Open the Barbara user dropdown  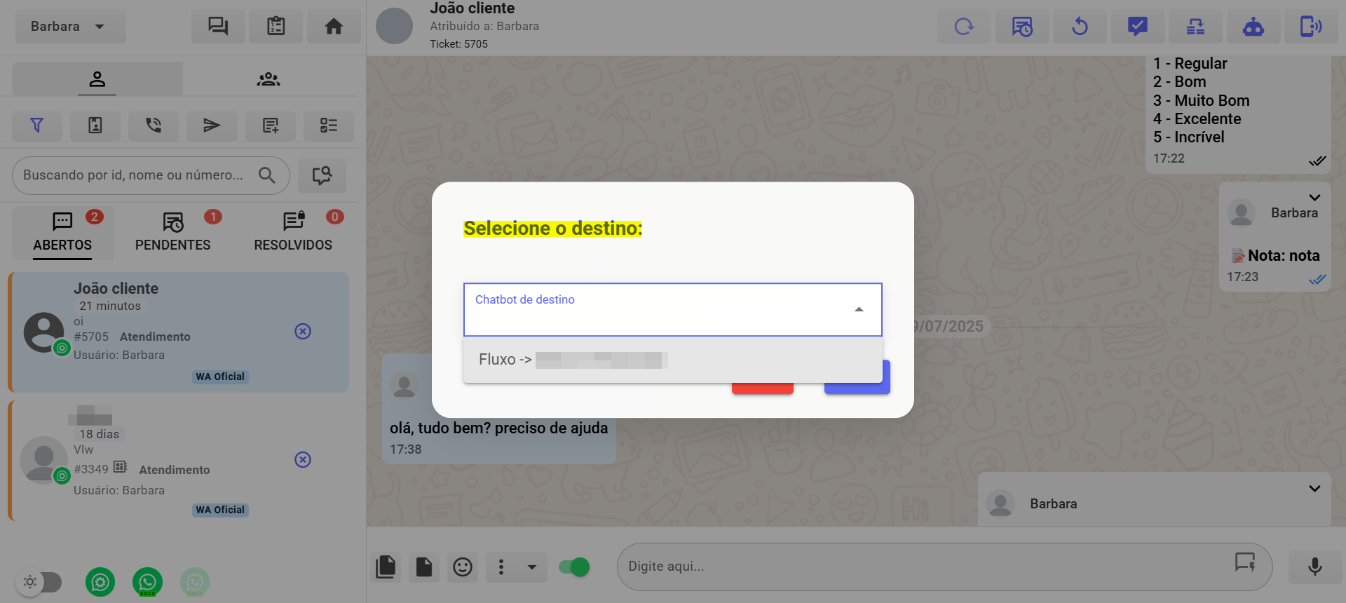point(70,27)
